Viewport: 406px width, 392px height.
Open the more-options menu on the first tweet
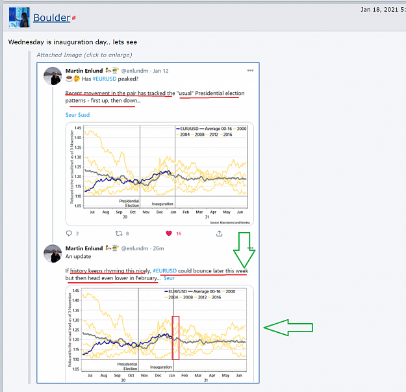(250, 70)
